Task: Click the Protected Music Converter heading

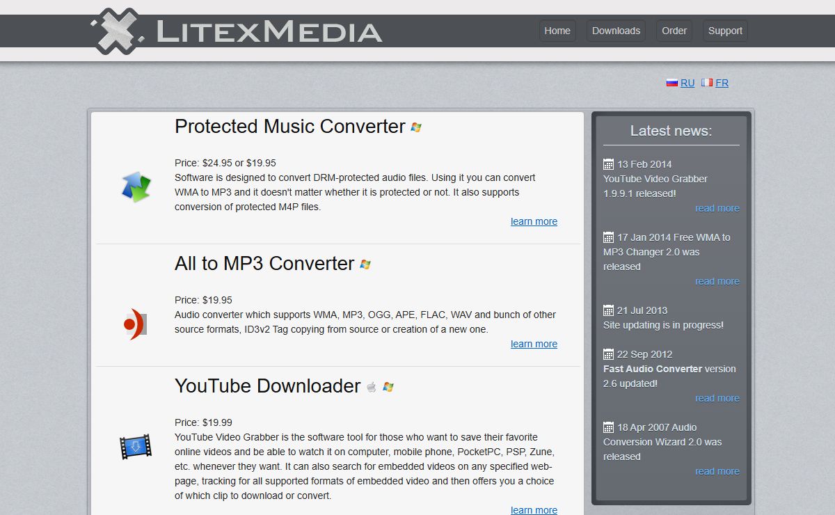Action: [x=289, y=127]
